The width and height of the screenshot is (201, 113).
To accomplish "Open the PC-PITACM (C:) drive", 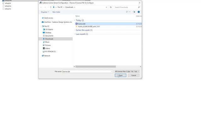I will [x=50, y=51].
